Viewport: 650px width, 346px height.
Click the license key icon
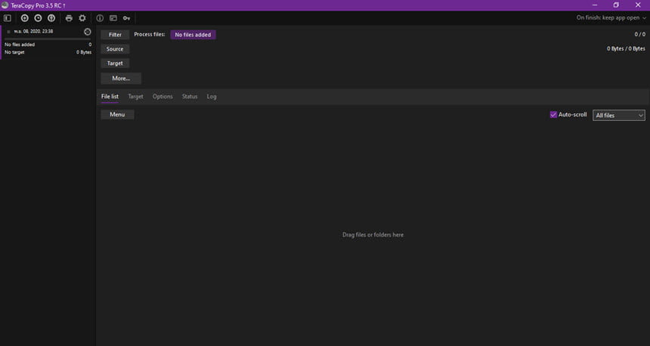pyautogui.click(x=126, y=18)
